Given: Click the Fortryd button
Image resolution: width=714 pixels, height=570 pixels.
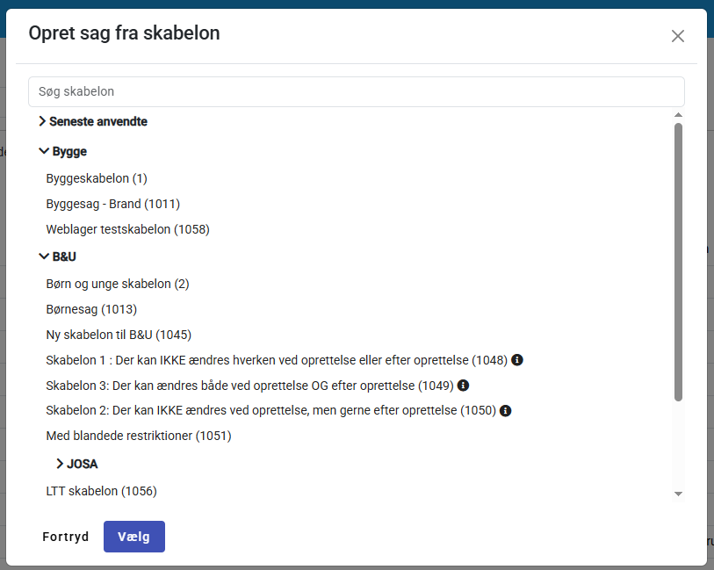Looking at the screenshot, I should click(x=66, y=537).
